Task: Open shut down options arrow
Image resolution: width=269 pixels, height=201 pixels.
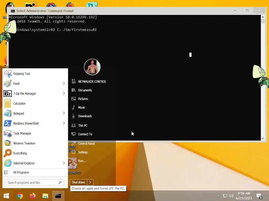Action: [x=90, y=182]
